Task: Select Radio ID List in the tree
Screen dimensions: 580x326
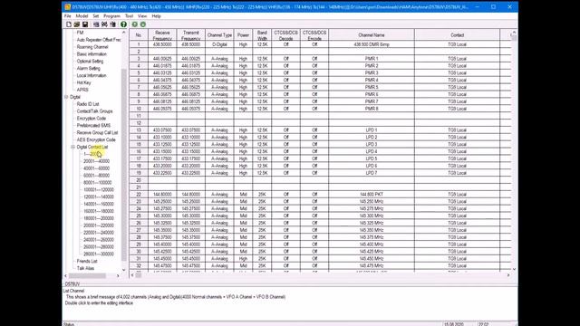Action: (88, 104)
